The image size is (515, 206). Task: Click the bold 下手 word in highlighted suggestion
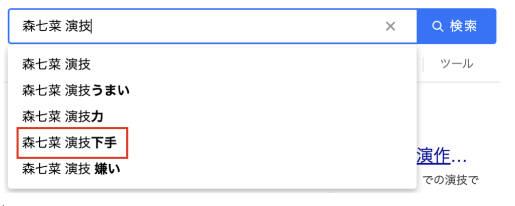click(x=104, y=143)
